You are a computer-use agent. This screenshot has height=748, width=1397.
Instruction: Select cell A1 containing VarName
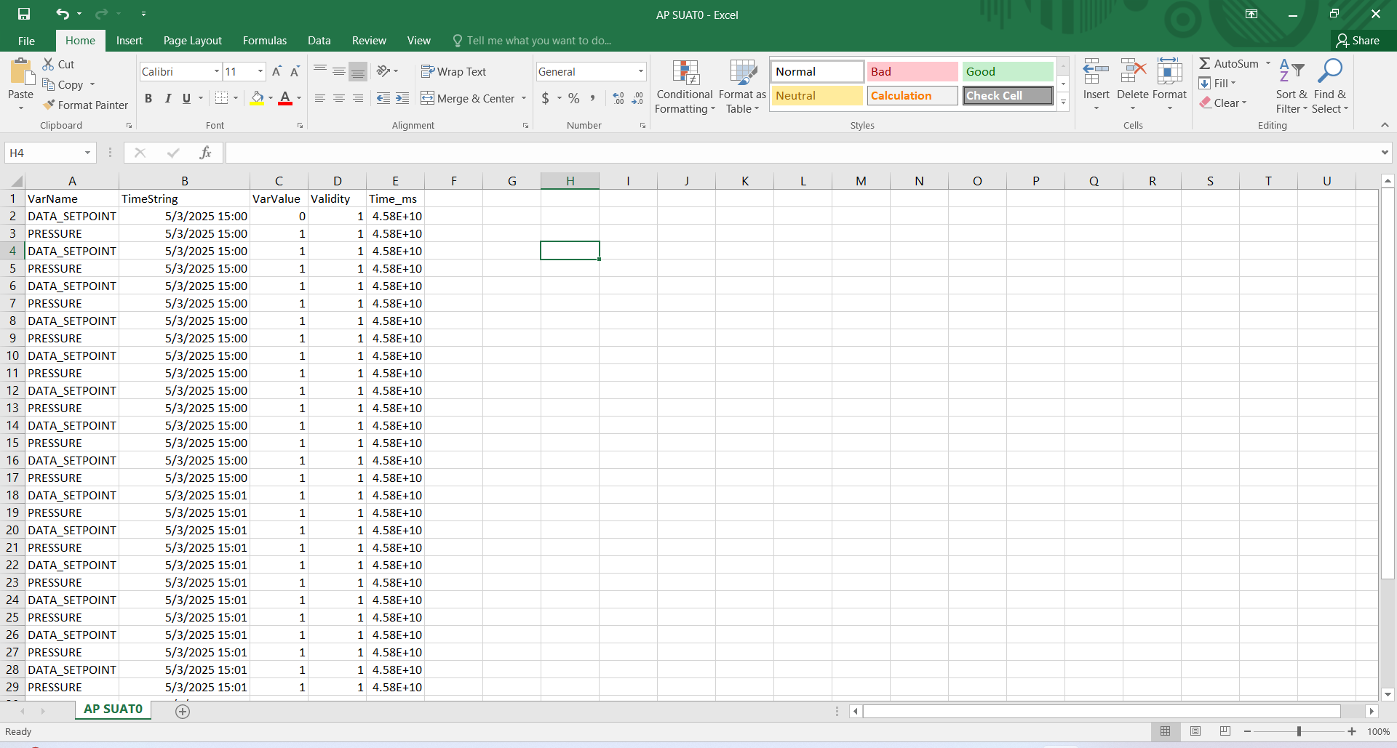point(72,198)
